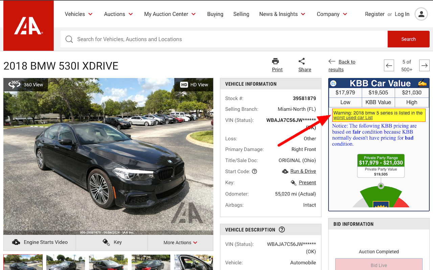The image size is (433, 270).
Task: Click the KBB Value price $19,505
Action: (x=378, y=92)
